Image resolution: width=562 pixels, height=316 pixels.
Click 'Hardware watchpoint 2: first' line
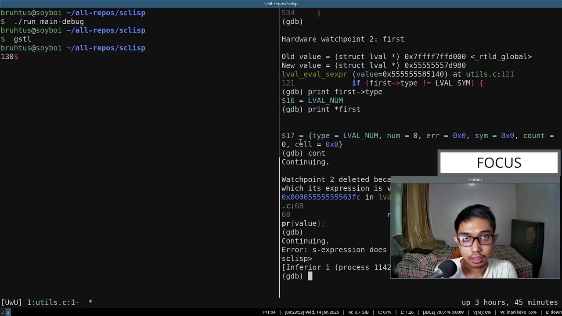click(343, 39)
